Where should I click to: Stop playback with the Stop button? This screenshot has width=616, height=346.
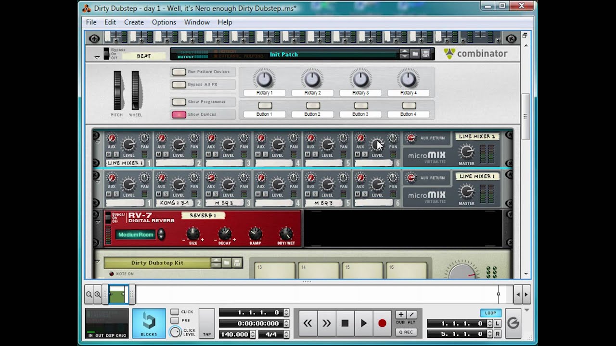click(345, 323)
